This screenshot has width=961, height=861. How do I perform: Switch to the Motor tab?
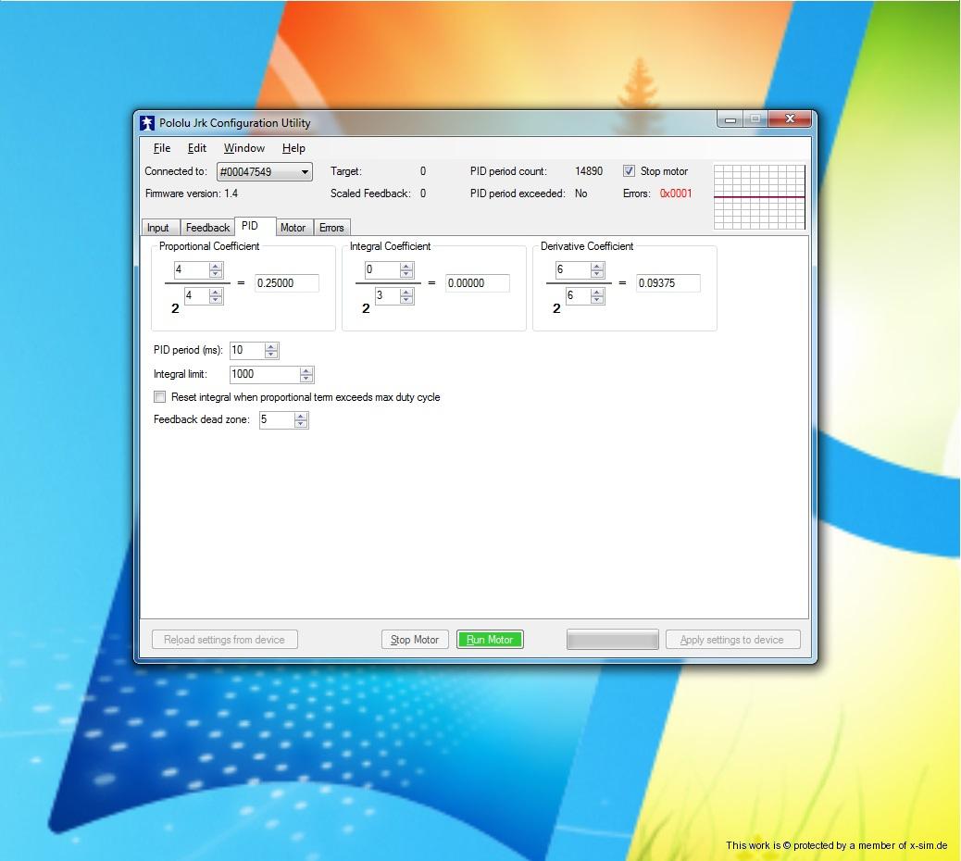coord(293,228)
